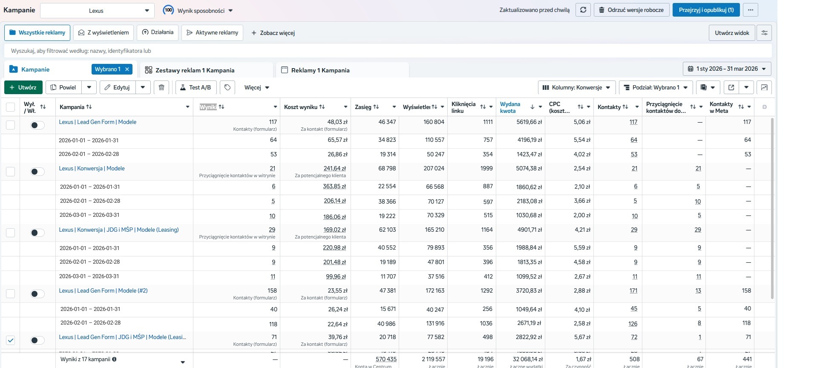Click the export table icon
This screenshot has height=368, width=814.
[x=731, y=87]
